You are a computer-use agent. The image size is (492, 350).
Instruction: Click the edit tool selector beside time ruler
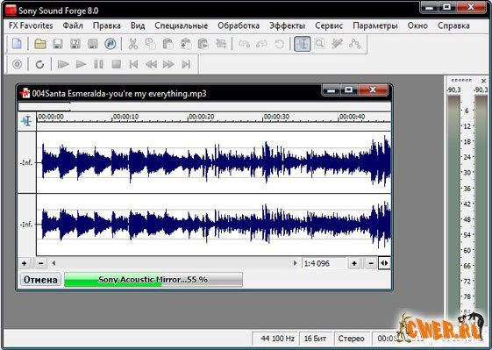26,121
